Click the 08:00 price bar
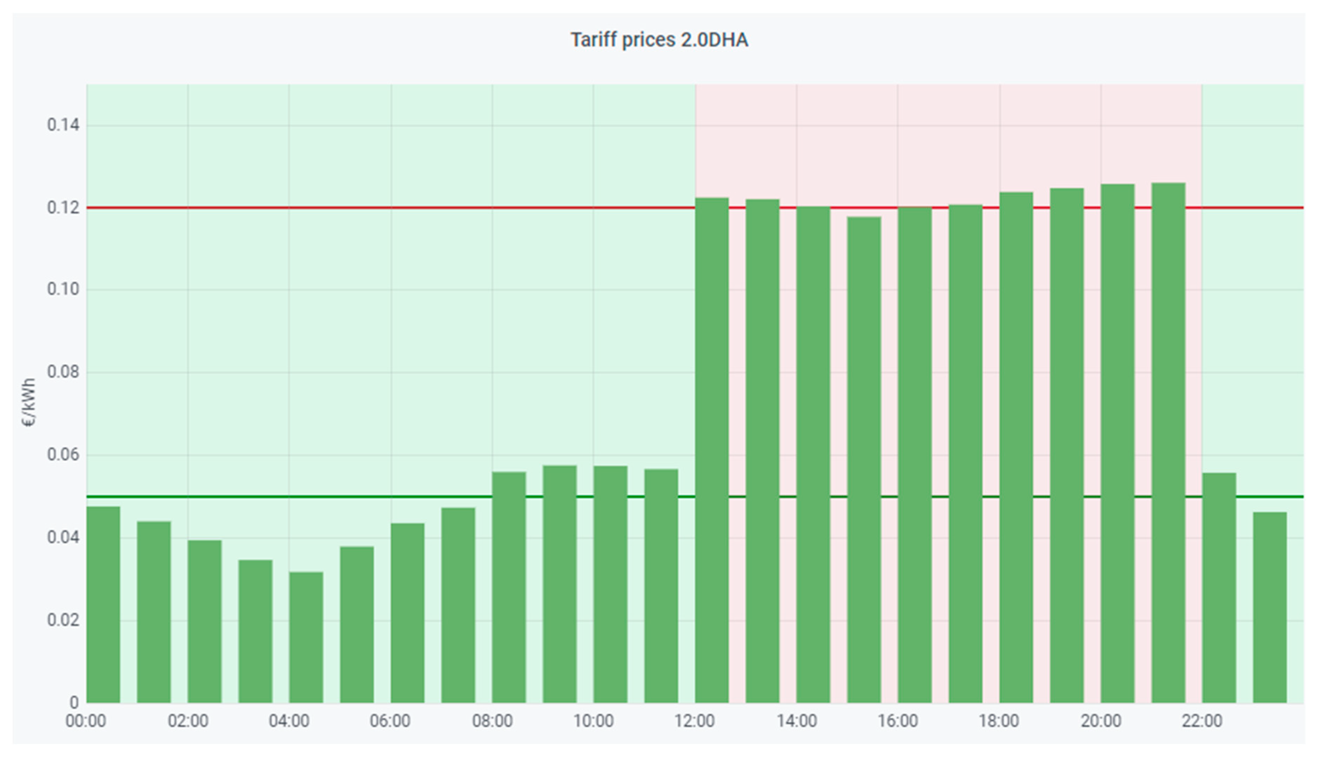Screen dimensions: 1318x757 509,587
